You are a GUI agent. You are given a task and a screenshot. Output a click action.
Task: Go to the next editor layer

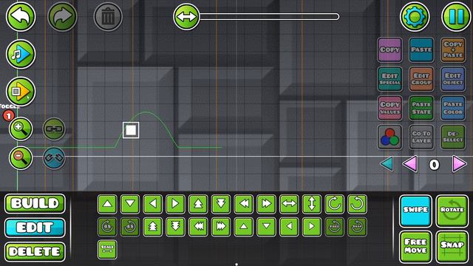[x=459, y=164]
